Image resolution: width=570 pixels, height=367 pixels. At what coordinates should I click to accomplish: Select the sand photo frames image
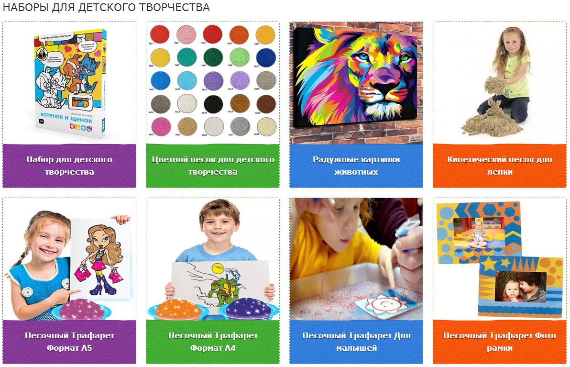[500, 259]
